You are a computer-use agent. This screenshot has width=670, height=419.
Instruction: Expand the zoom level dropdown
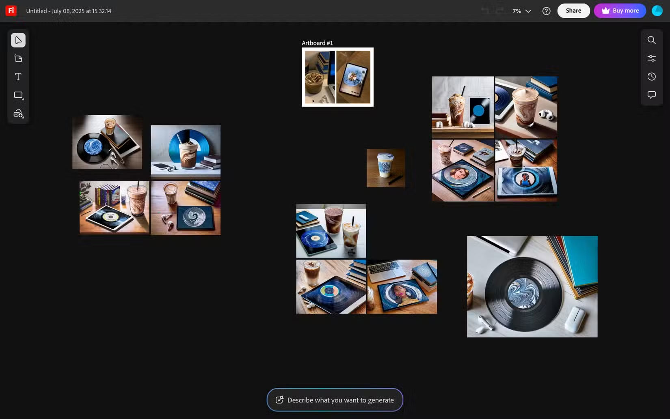pyautogui.click(x=527, y=11)
